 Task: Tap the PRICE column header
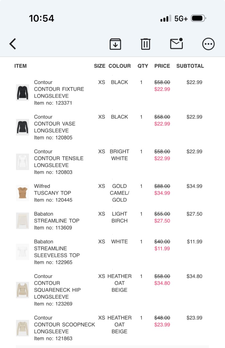[162, 66]
